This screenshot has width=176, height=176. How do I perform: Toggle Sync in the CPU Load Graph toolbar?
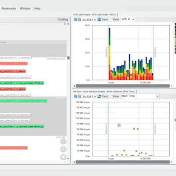coord(103,19)
